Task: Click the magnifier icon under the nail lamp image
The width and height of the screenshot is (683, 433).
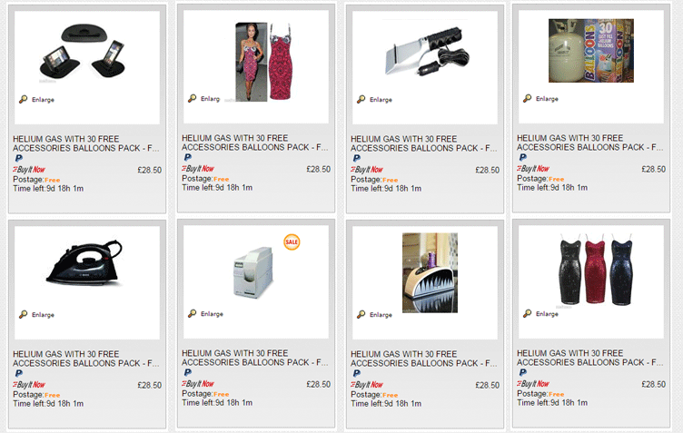Action: pyautogui.click(x=361, y=314)
